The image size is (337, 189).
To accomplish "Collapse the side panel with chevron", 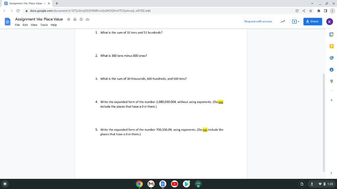I will pyautogui.click(x=331, y=173).
